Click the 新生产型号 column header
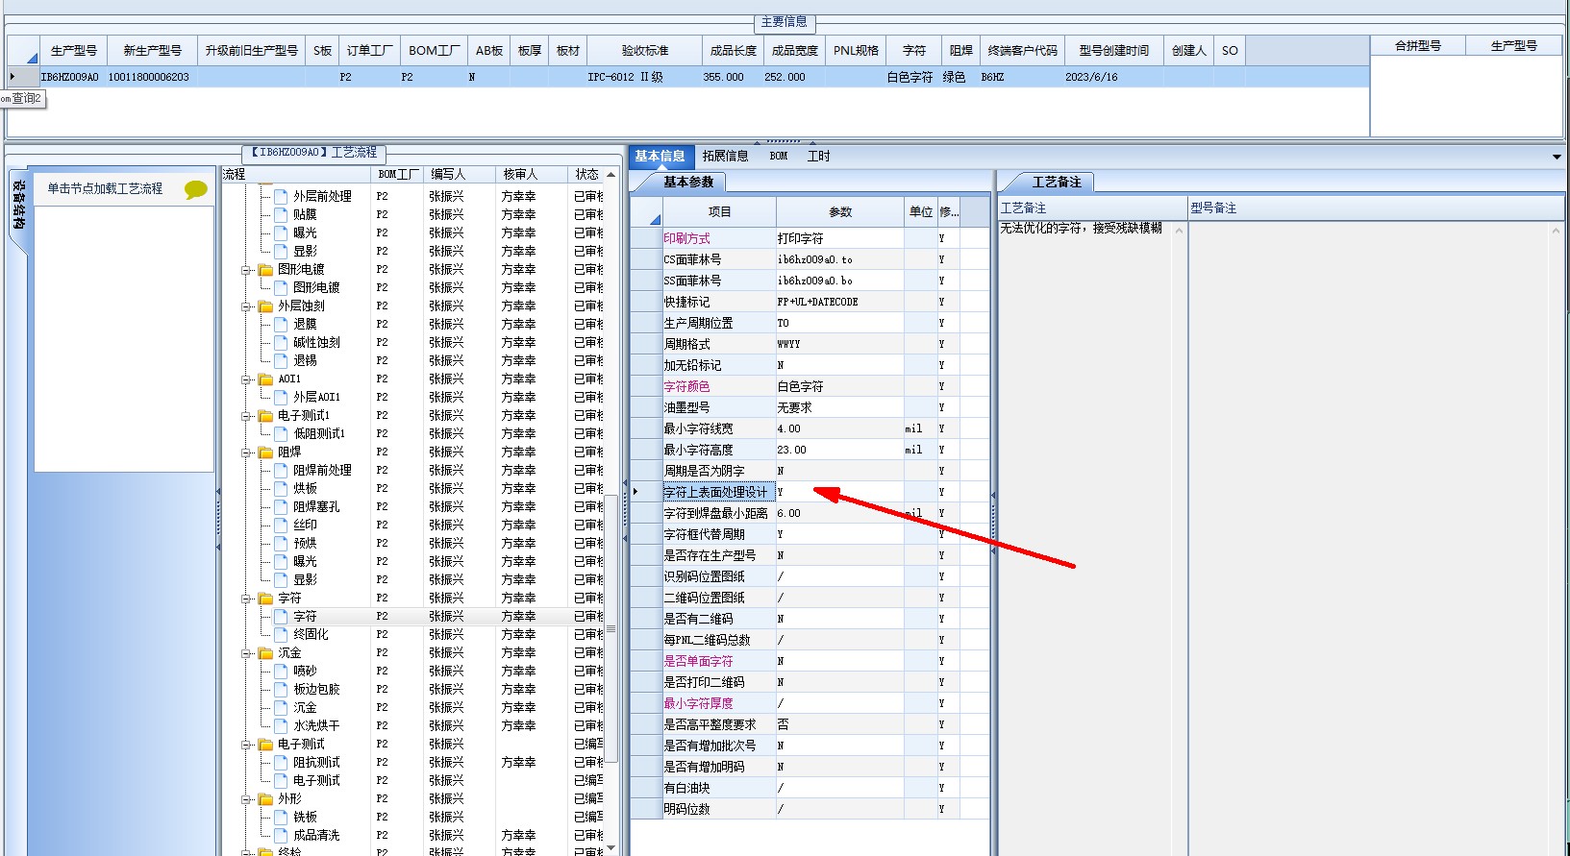Screen dimensions: 1570x856 152,51
